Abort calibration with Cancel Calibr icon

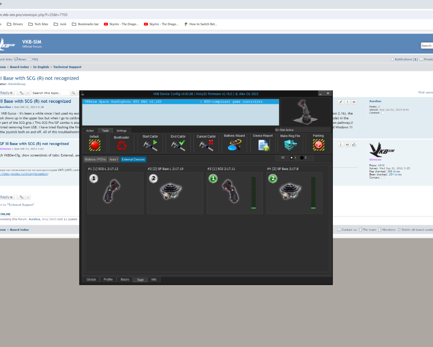(206, 145)
